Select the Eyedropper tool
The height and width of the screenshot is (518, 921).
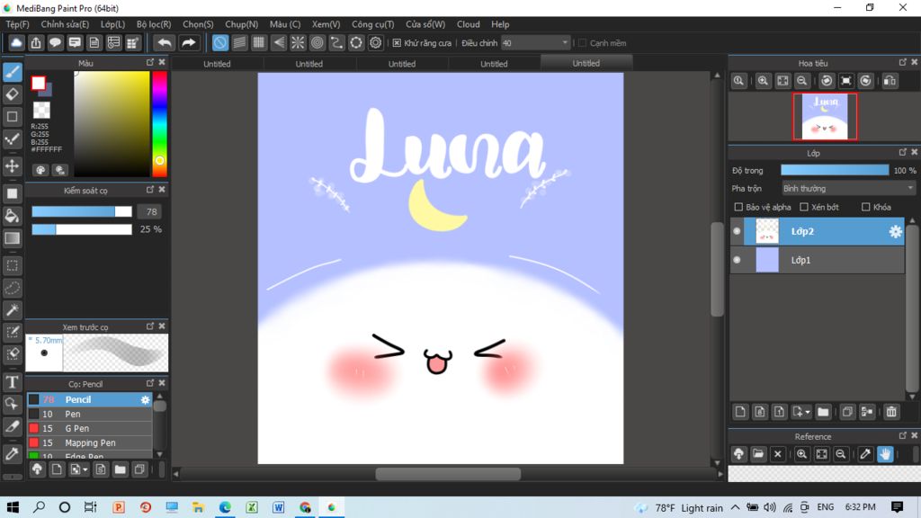tap(13, 454)
